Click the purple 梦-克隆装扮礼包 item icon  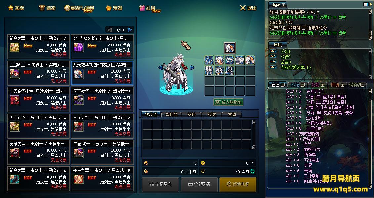[x=78, y=47]
